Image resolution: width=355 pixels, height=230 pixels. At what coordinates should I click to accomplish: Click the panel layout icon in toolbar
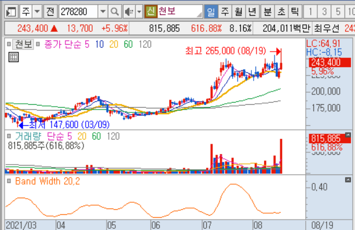point(12,12)
